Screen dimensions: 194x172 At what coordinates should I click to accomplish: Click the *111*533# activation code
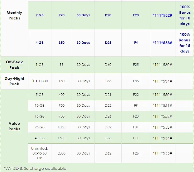[162, 43]
